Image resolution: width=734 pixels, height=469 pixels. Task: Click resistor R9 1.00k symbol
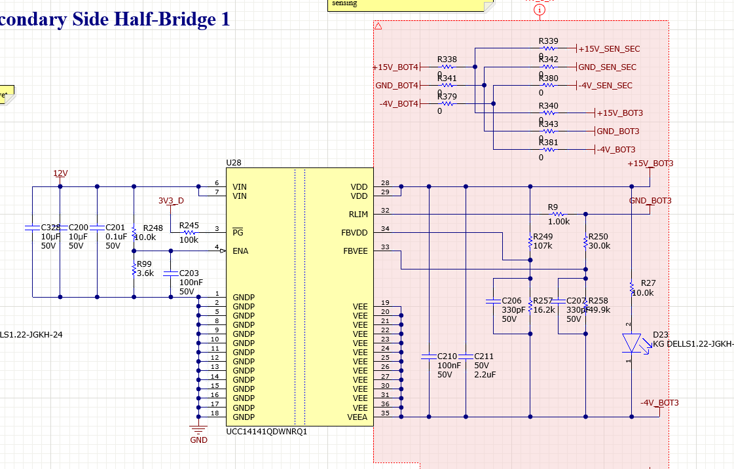[x=558, y=214]
